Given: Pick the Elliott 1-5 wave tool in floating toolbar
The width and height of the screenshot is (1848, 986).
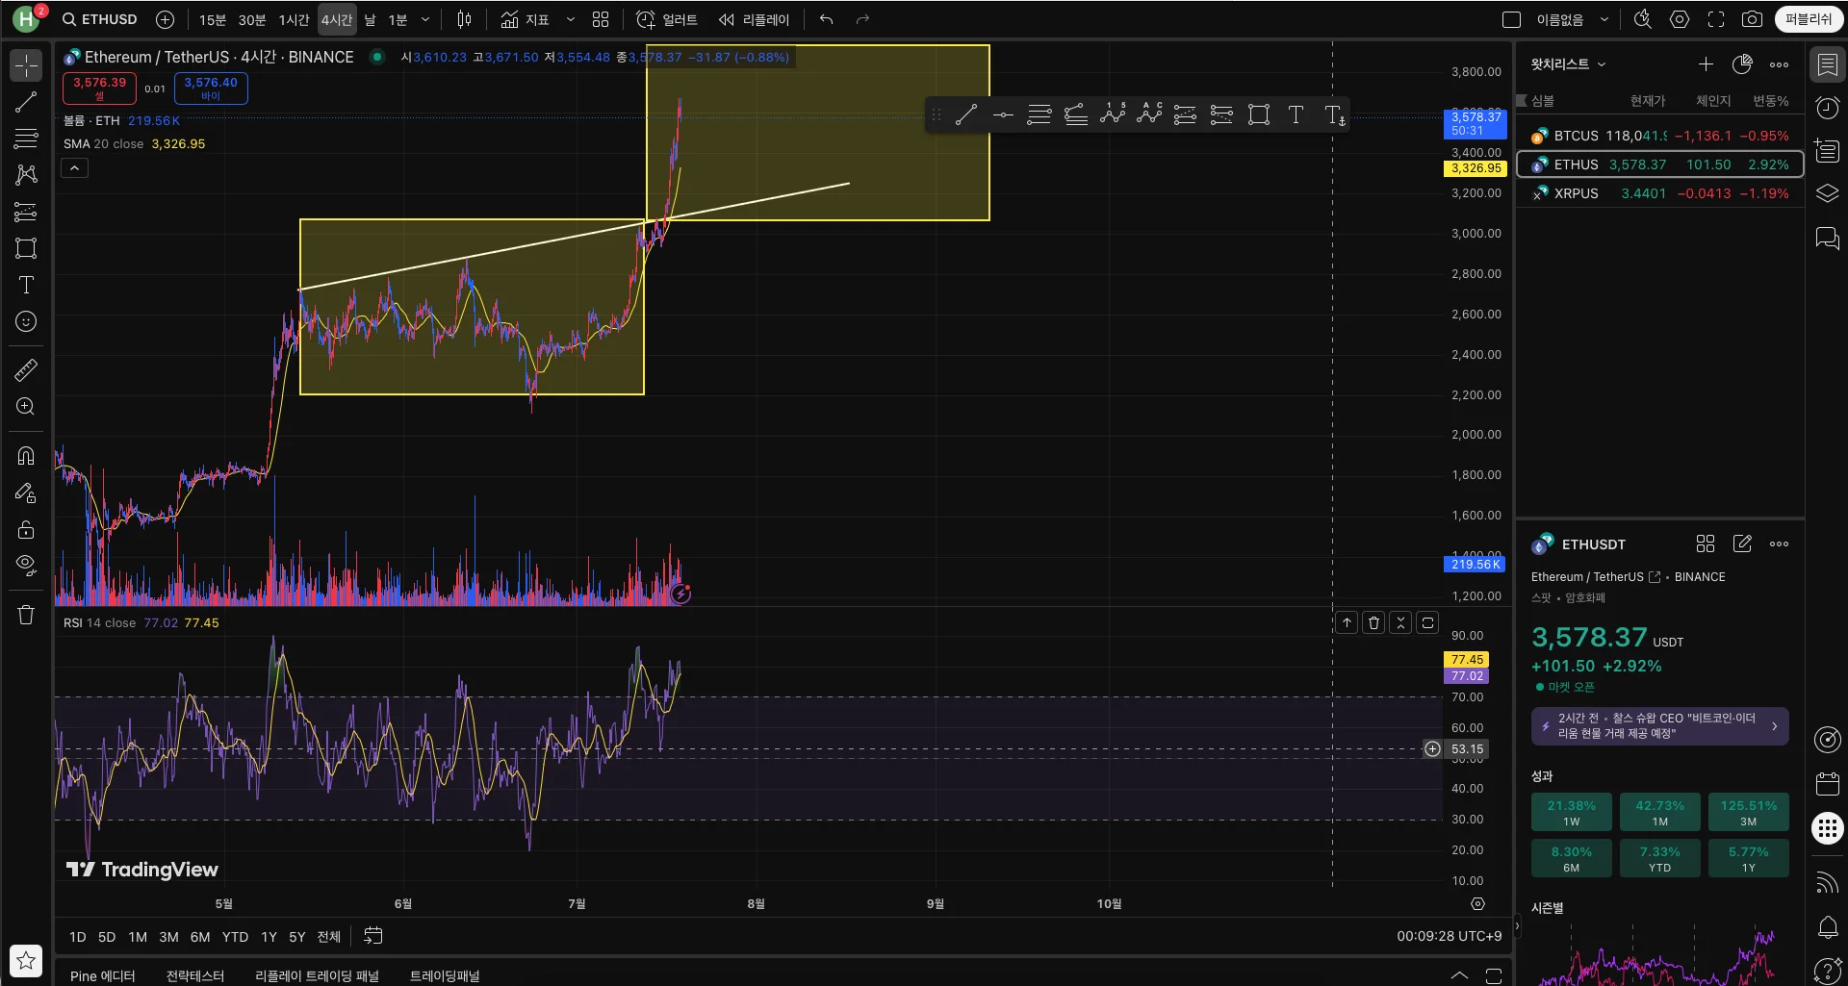Looking at the screenshot, I should point(1113,115).
